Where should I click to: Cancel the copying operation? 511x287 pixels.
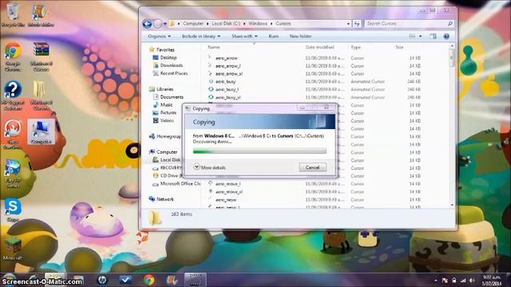[312, 167]
